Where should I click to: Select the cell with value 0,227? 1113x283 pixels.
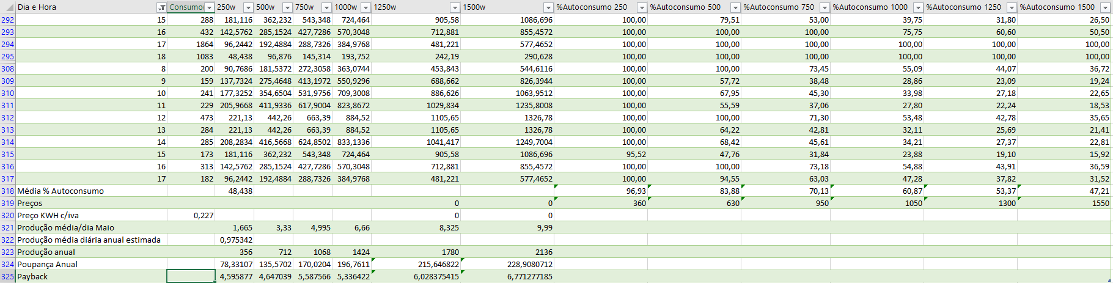[x=191, y=215]
